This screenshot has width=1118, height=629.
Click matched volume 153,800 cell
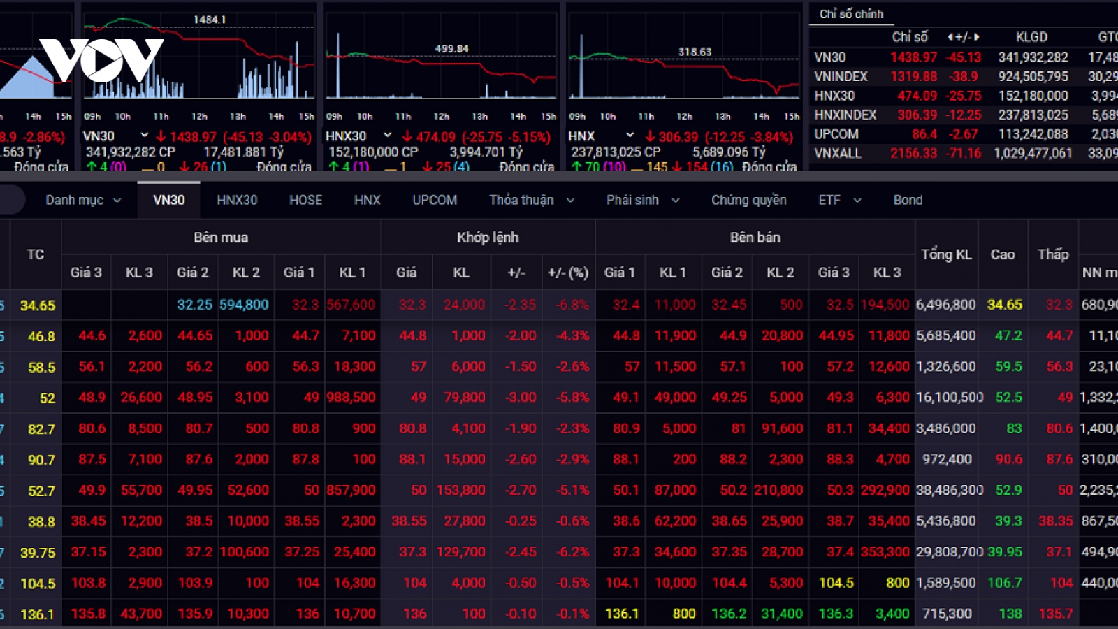point(460,491)
